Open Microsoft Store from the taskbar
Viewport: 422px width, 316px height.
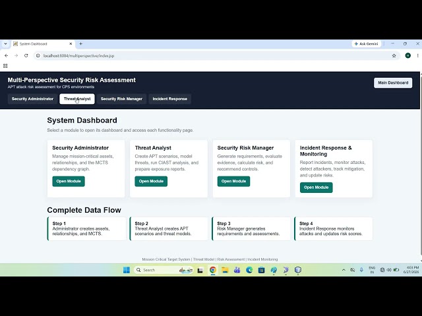coord(261,270)
